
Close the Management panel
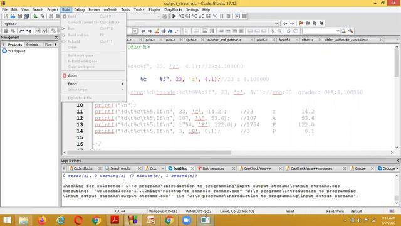[56, 38]
